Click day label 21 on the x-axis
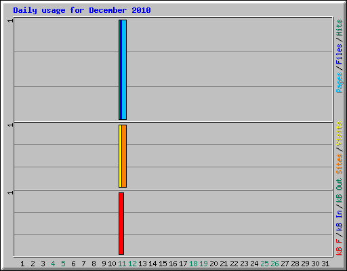347x271 pixels. pos(224,264)
